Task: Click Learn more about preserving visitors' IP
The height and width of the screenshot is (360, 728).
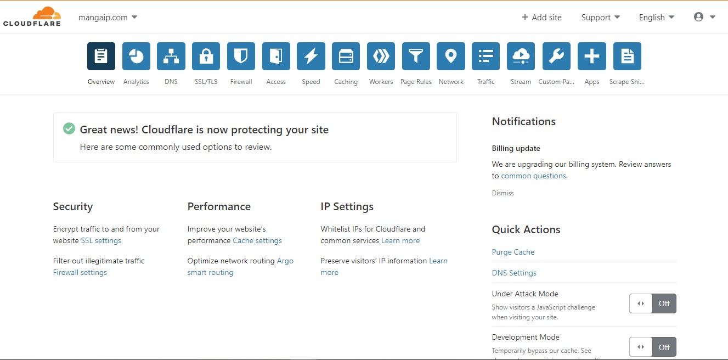Action: pyautogui.click(x=384, y=267)
